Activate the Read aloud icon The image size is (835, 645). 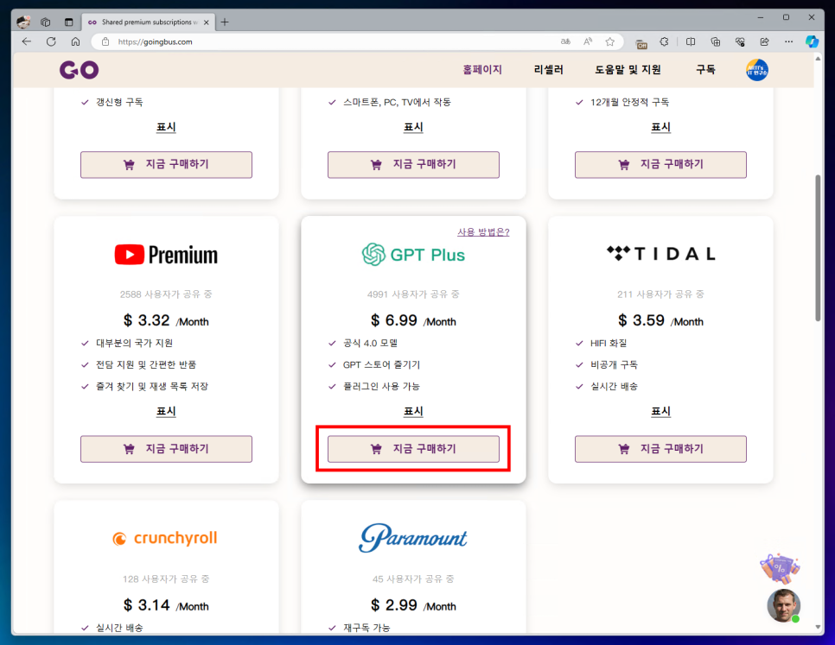click(588, 41)
